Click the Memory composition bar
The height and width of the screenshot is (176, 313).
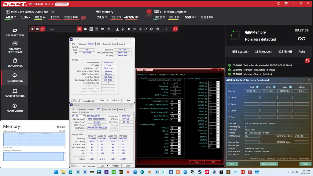pos(34,156)
